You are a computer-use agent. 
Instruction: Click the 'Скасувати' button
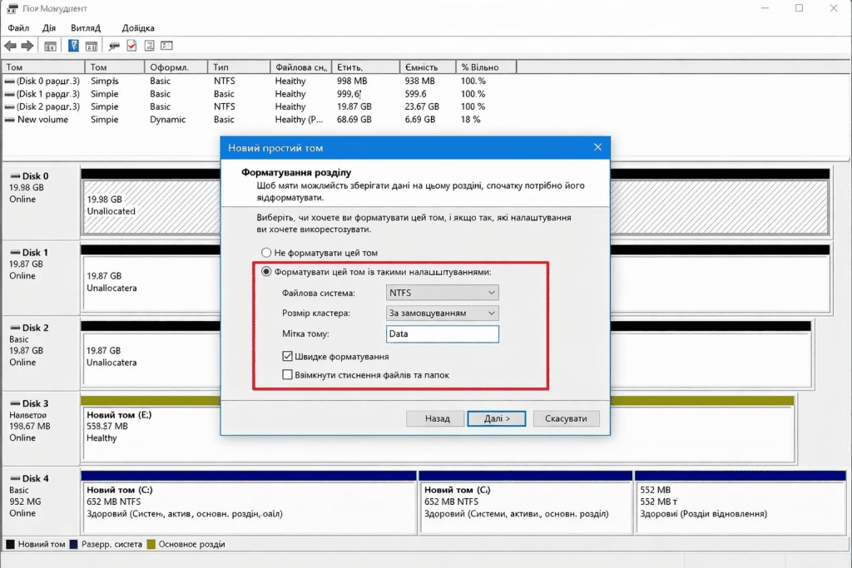566,419
